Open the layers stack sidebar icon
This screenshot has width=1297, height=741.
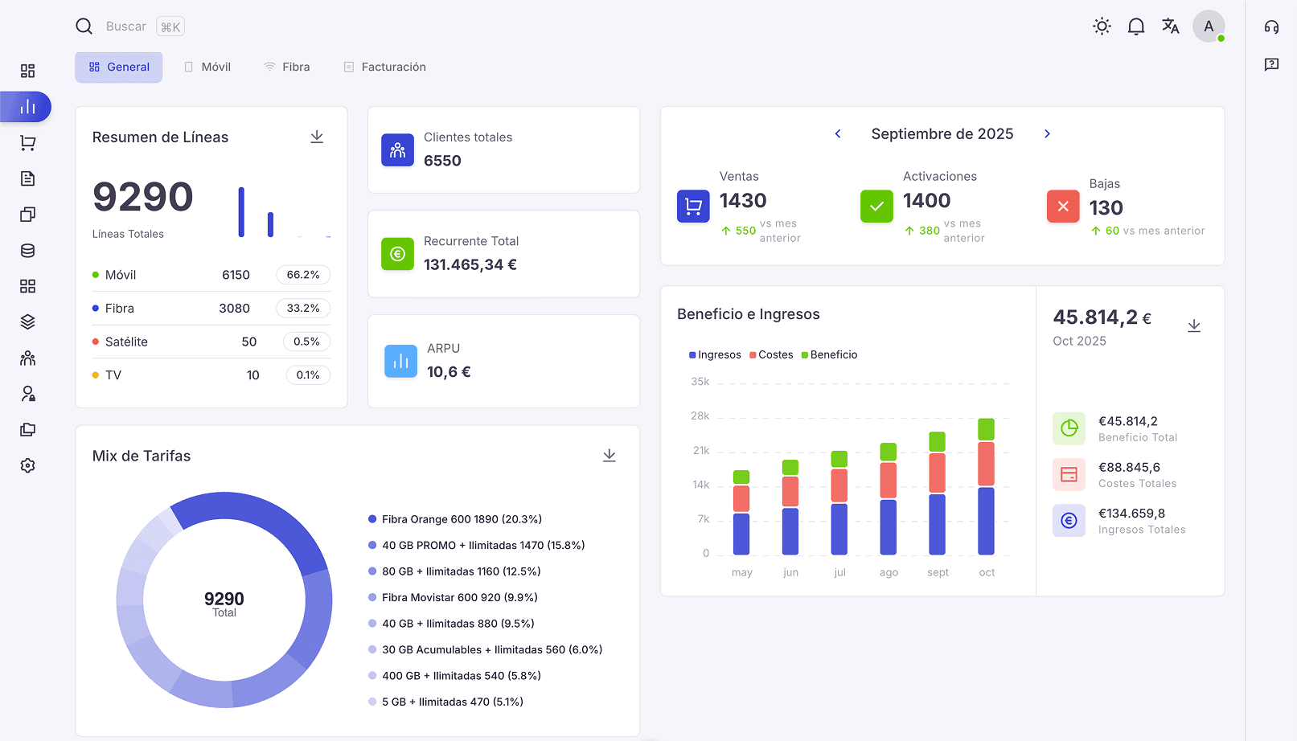[x=28, y=322]
